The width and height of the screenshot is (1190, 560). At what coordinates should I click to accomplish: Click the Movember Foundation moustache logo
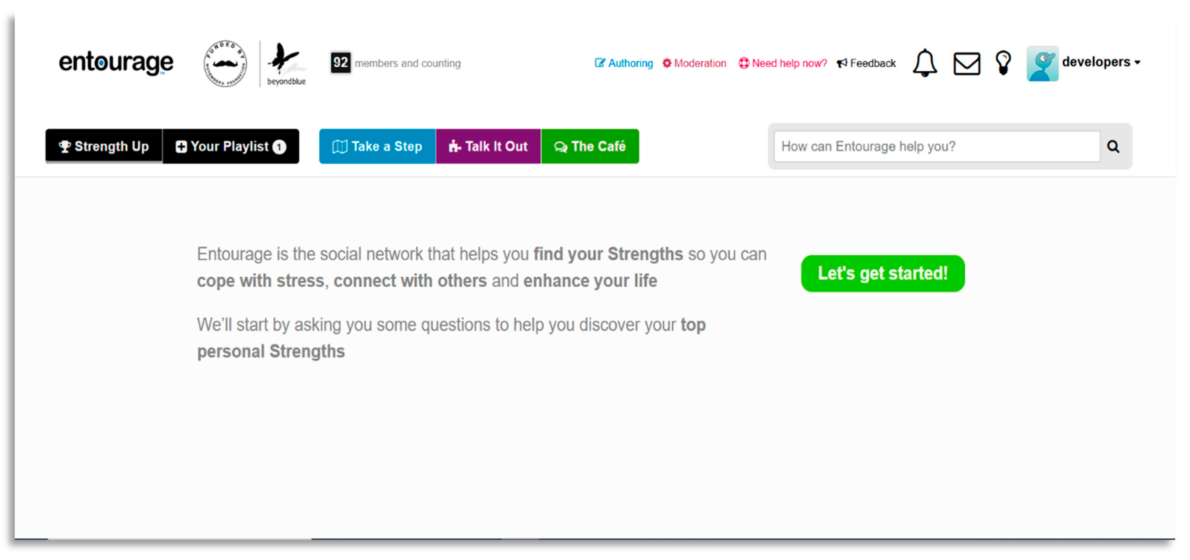(x=225, y=63)
